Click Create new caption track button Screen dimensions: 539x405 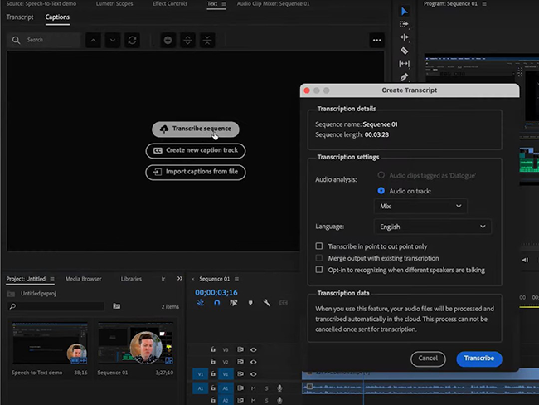(x=196, y=151)
